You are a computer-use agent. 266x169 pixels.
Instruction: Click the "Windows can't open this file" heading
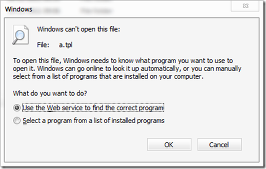(x=79, y=29)
